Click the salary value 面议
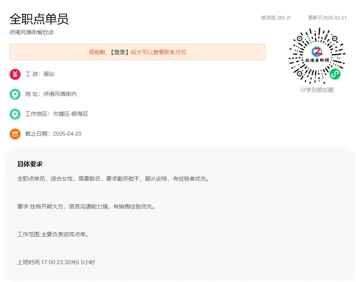356x282 pixels. (x=50, y=74)
